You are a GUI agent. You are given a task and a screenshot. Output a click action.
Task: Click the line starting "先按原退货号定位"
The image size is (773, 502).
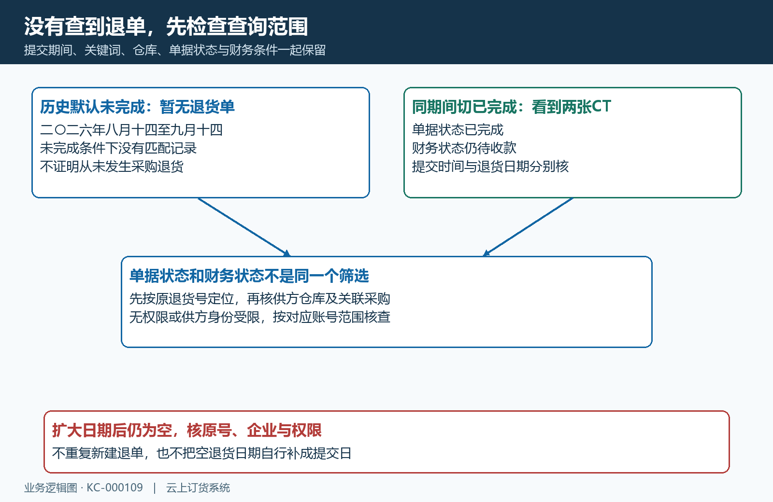(260, 299)
